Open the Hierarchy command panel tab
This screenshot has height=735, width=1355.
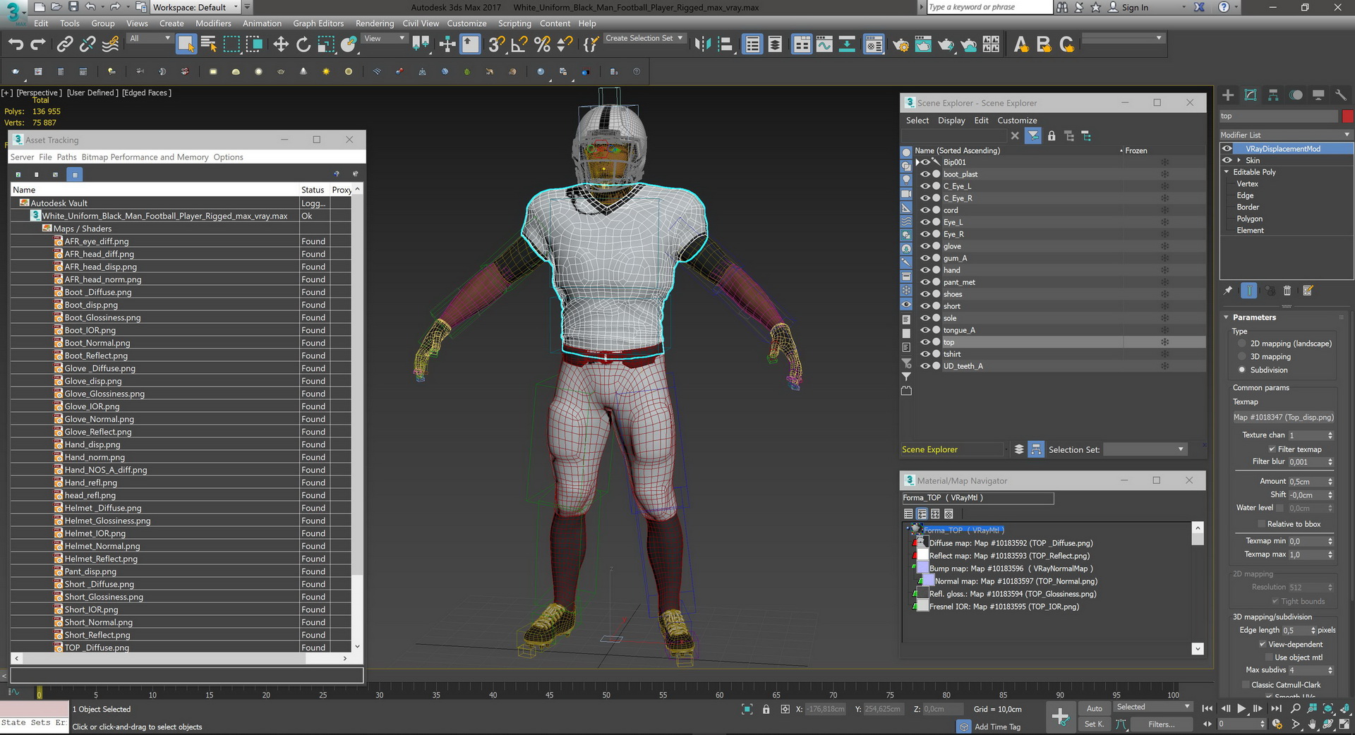click(1273, 95)
